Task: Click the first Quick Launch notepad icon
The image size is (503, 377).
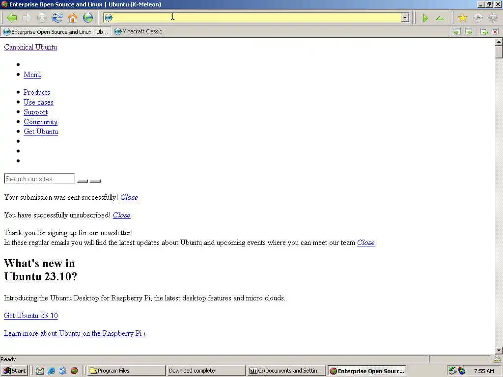Action: coord(40,371)
